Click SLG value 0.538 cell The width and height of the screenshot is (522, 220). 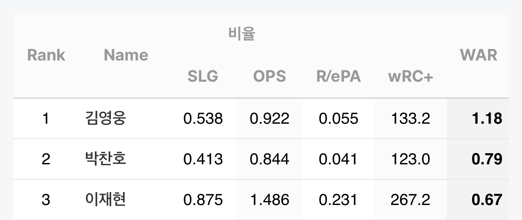click(x=203, y=118)
